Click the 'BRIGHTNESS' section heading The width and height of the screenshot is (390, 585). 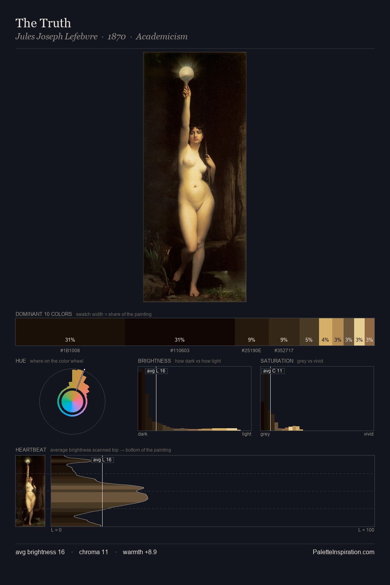point(154,361)
